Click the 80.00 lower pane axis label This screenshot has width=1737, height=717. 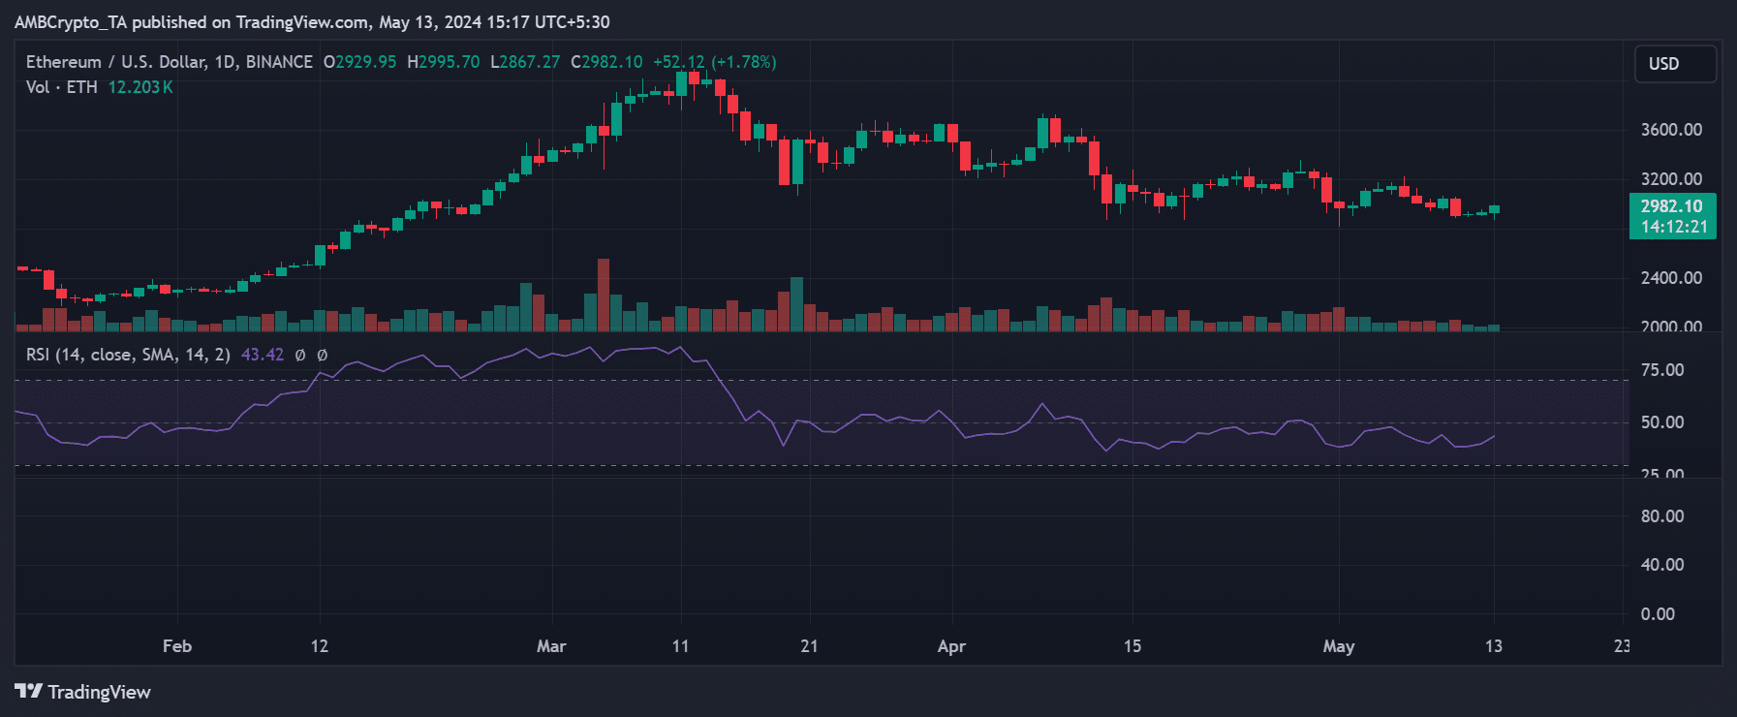(x=1662, y=516)
